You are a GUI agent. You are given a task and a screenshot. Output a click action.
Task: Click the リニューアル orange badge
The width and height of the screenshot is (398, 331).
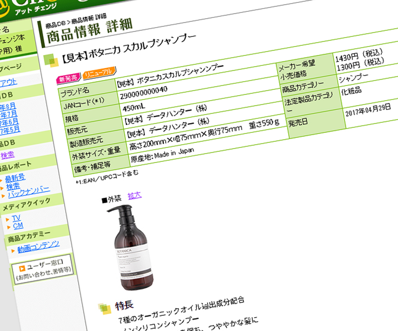point(99,72)
